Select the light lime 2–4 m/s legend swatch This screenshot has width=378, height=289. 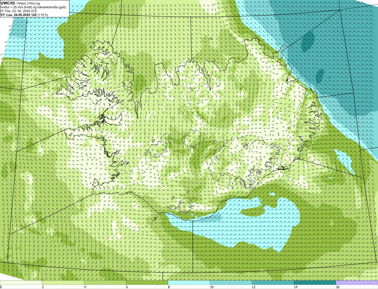coord(63,283)
